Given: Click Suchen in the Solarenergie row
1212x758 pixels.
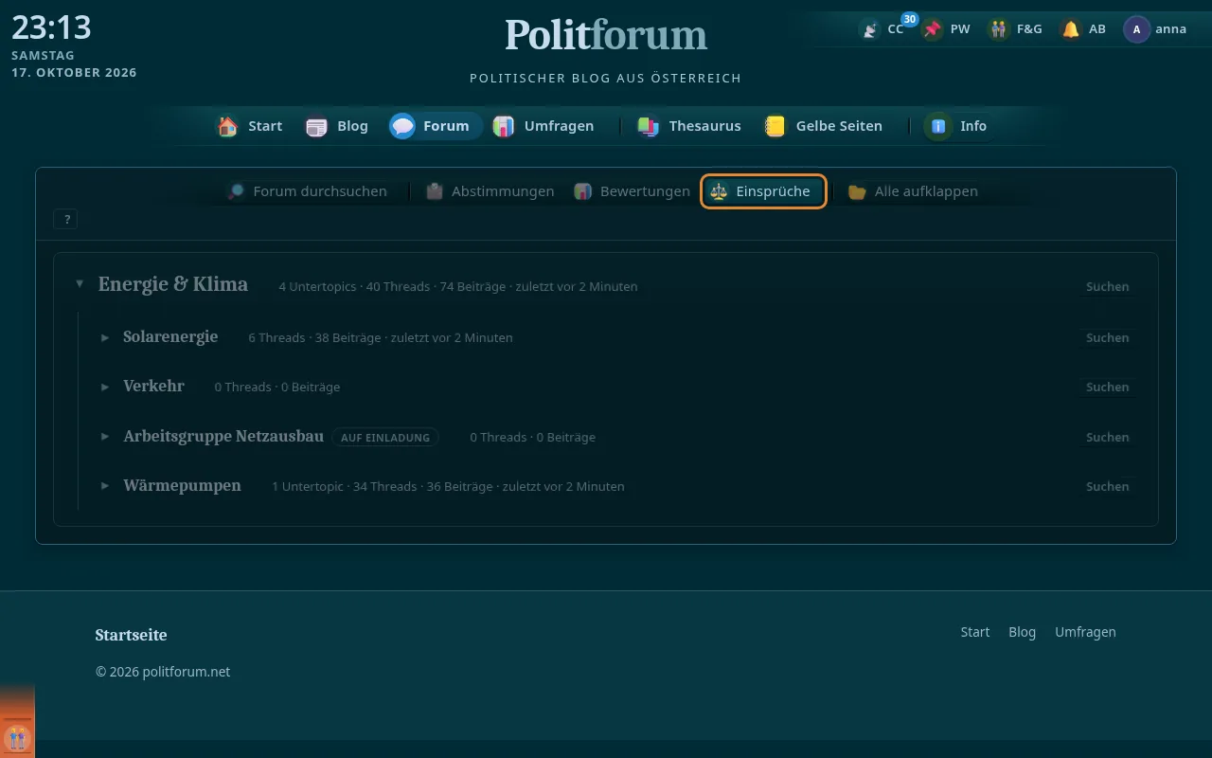Looking at the screenshot, I should pyautogui.click(x=1107, y=337).
